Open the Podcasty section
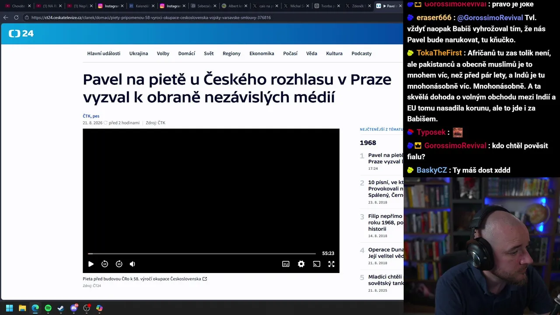 click(361, 53)
